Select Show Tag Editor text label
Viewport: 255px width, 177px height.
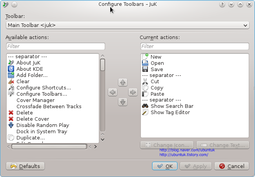pos(170,113)
